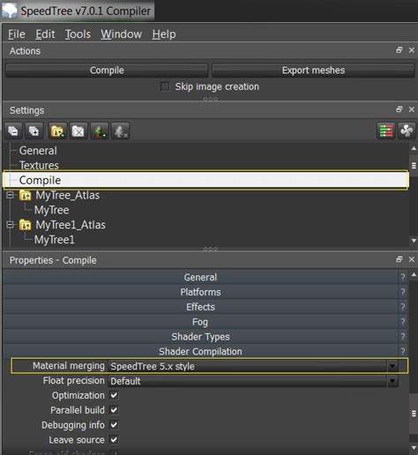The width and height of the screenshot is (418, 455).
Task: Expand the Effects properties group
Action: coord(200,307)
